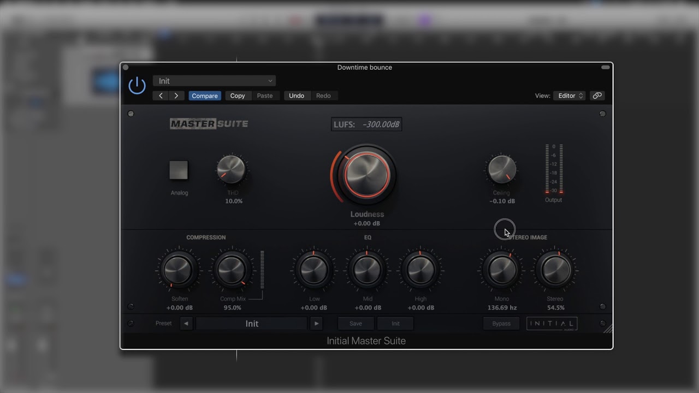The width and height of the screenshot is (699, 393).
Task: Click the Mid EQ knob
Action: (x=367, y=269)
